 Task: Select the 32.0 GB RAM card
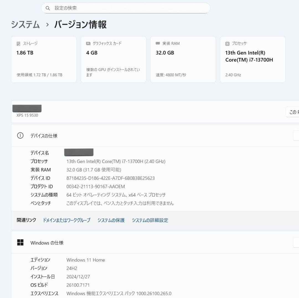tap(183, 59)
